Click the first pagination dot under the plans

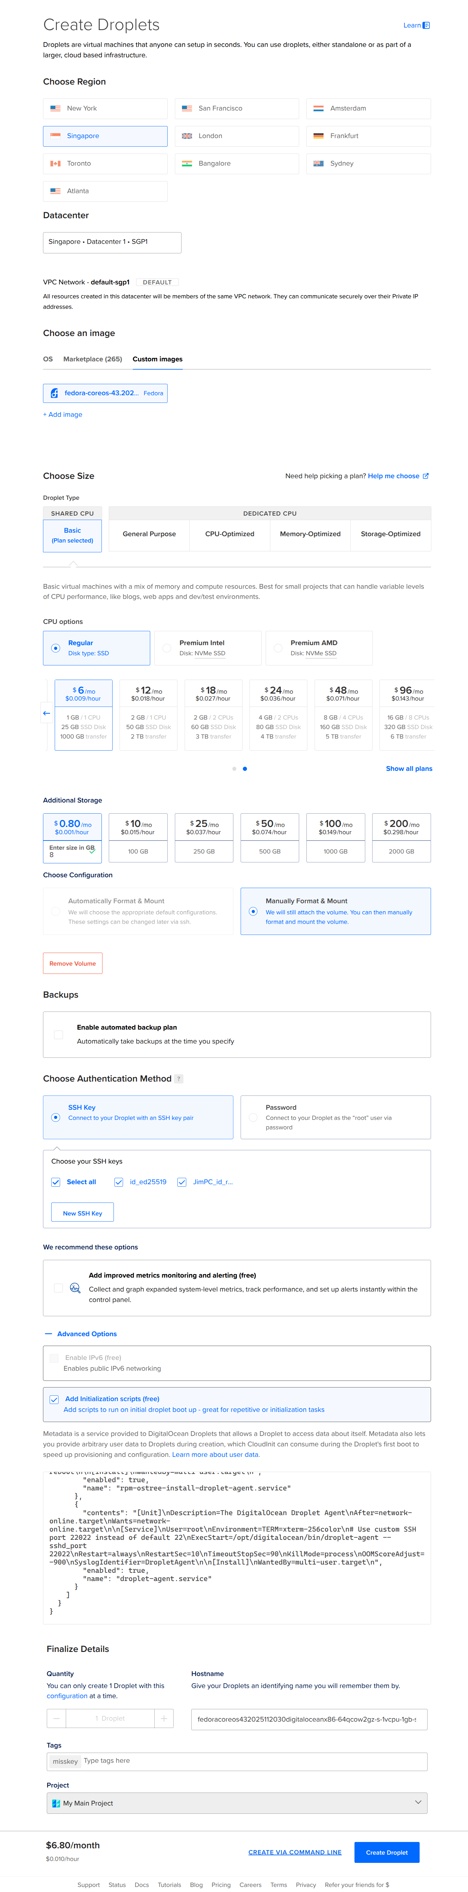pyautogui.click(x=234, y=769)
